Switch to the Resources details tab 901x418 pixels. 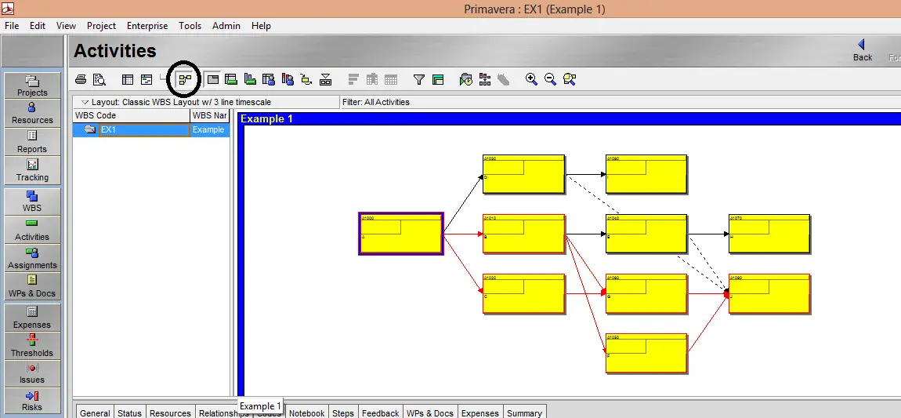170,413
